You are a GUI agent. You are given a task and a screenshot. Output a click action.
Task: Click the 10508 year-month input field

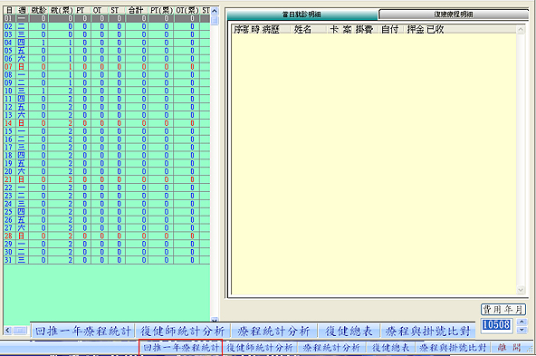coord(497,325)
